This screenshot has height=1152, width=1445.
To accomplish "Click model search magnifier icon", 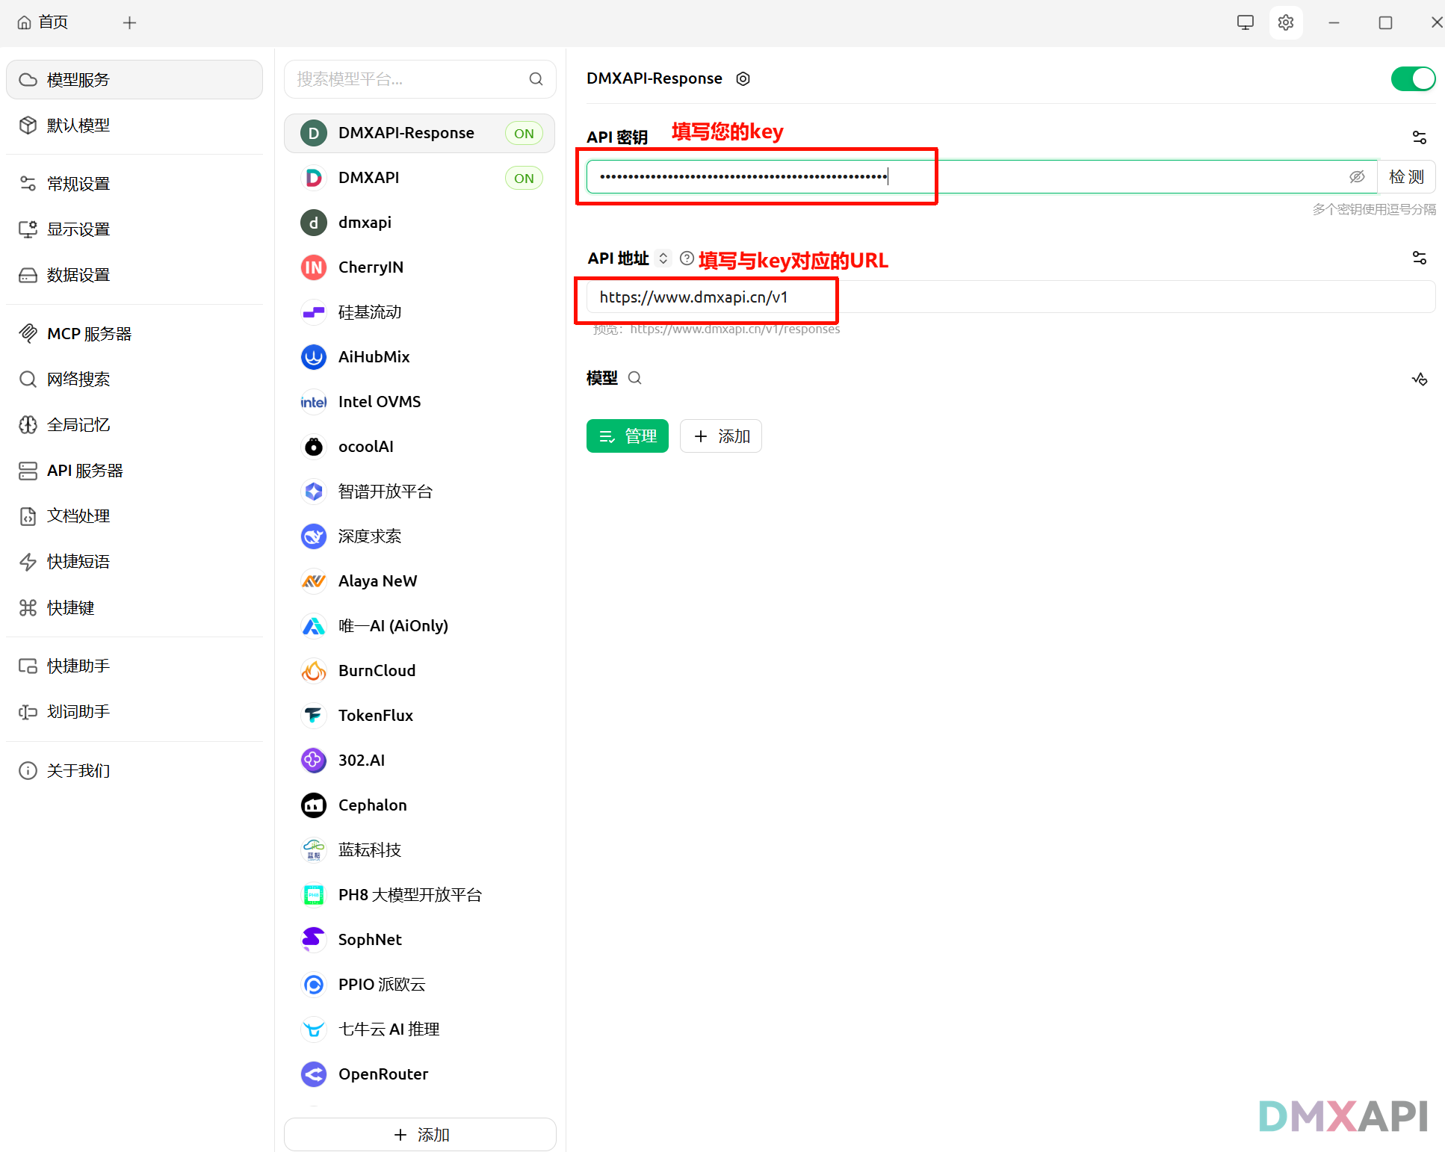I will coord(634,378).
